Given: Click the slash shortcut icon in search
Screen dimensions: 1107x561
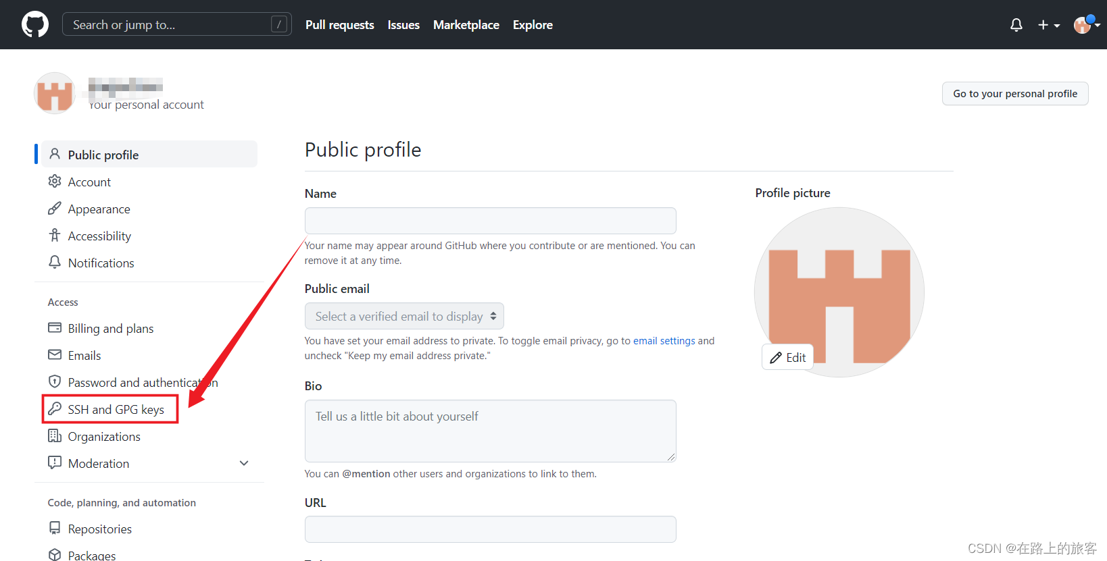Looking at the screenshot, I should (x=278, y=24).
